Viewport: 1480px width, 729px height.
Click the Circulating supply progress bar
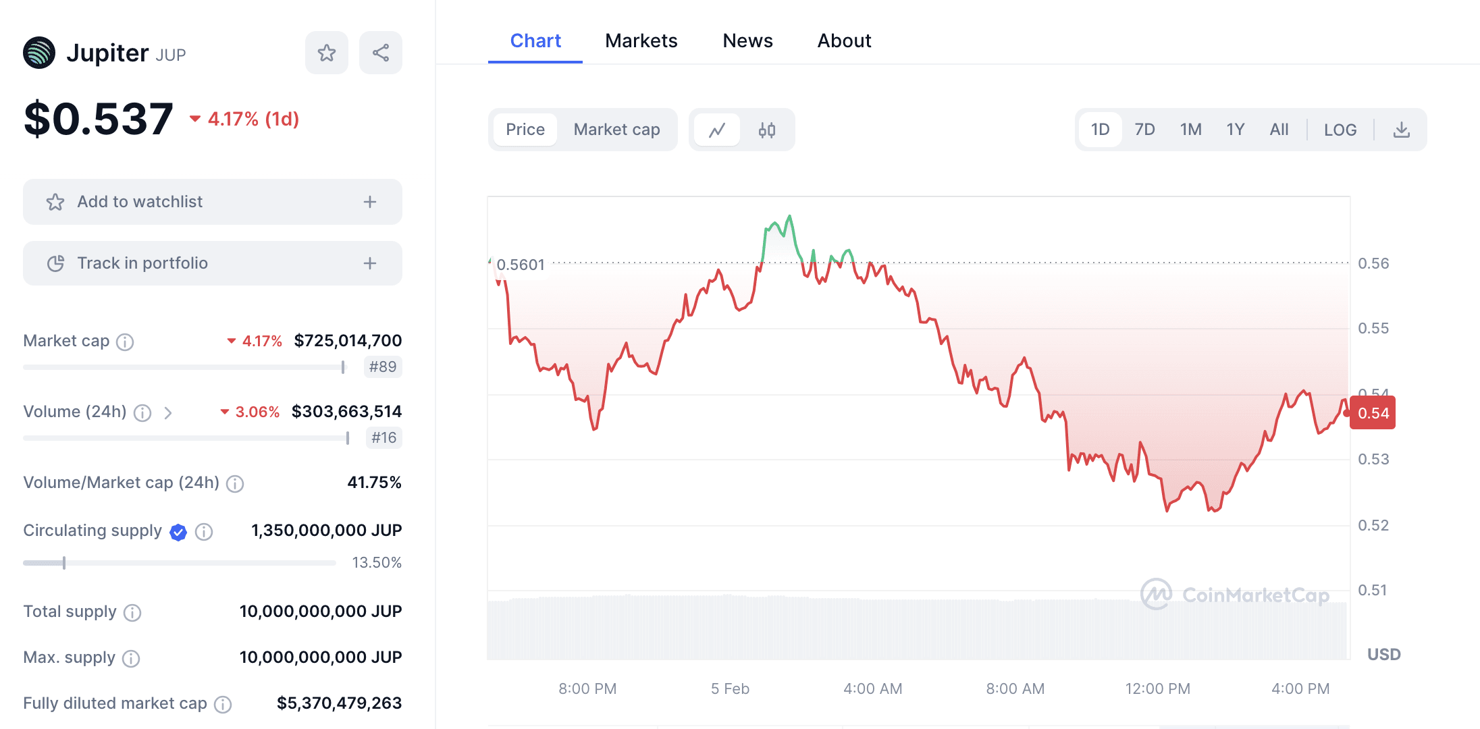coord(179,563)
